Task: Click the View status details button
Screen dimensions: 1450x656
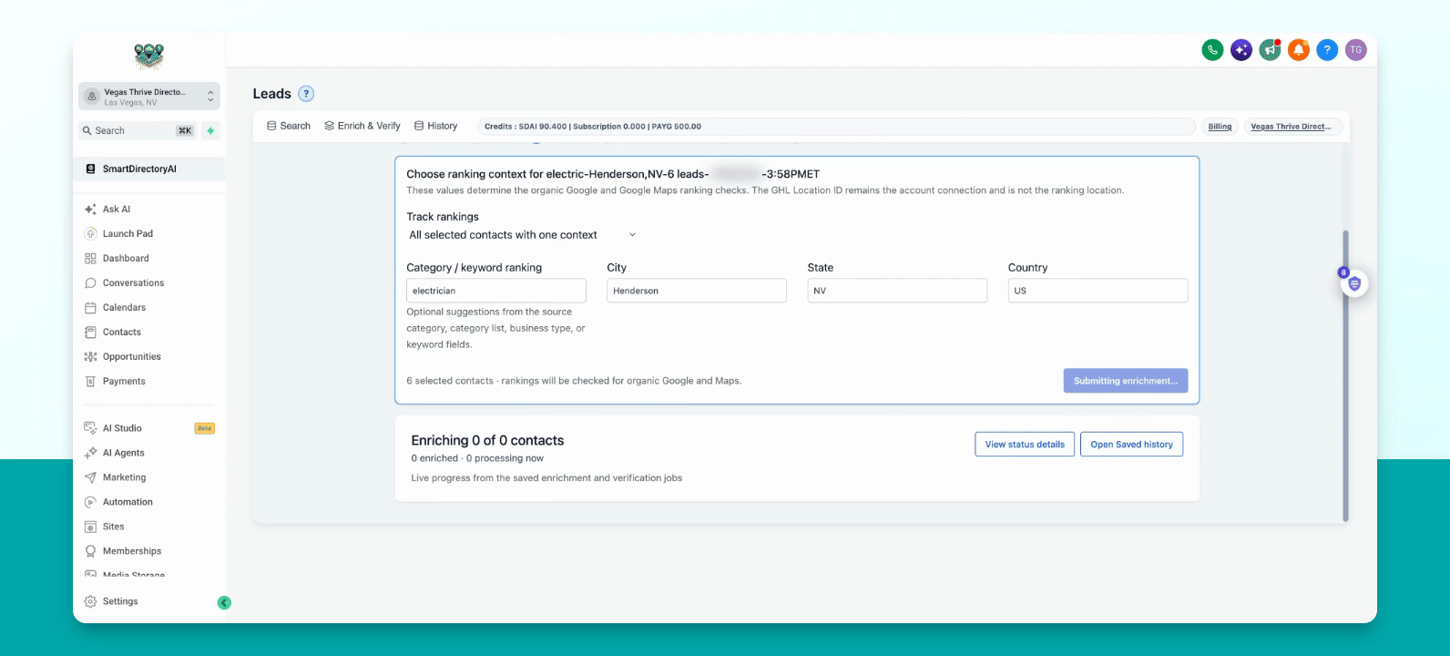Action: click(x=1025, y=445)
